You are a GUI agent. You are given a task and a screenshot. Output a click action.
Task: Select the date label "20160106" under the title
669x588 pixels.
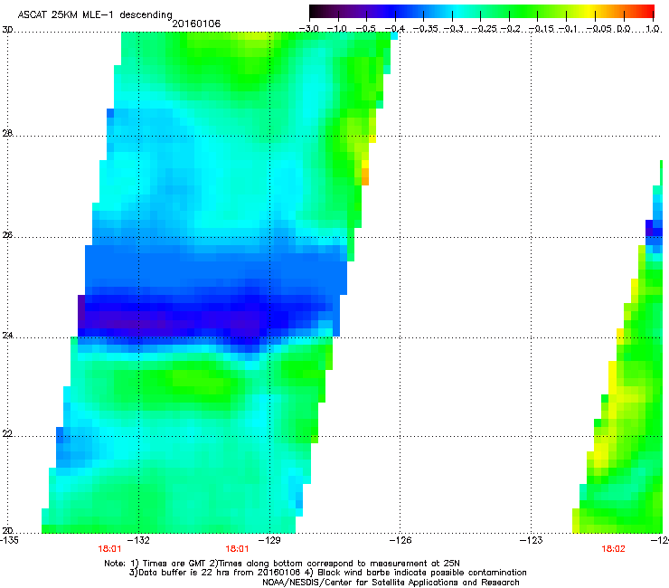click(x=196, y=24)
